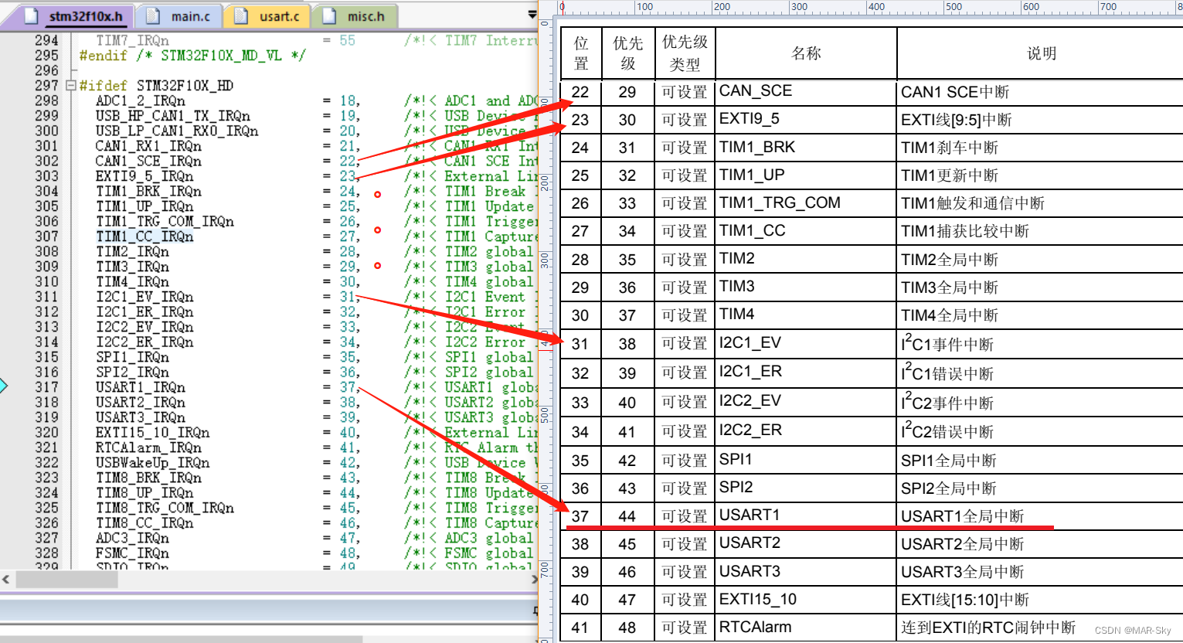Open the editor tab list dropdown arrow

tap(532, 15)
